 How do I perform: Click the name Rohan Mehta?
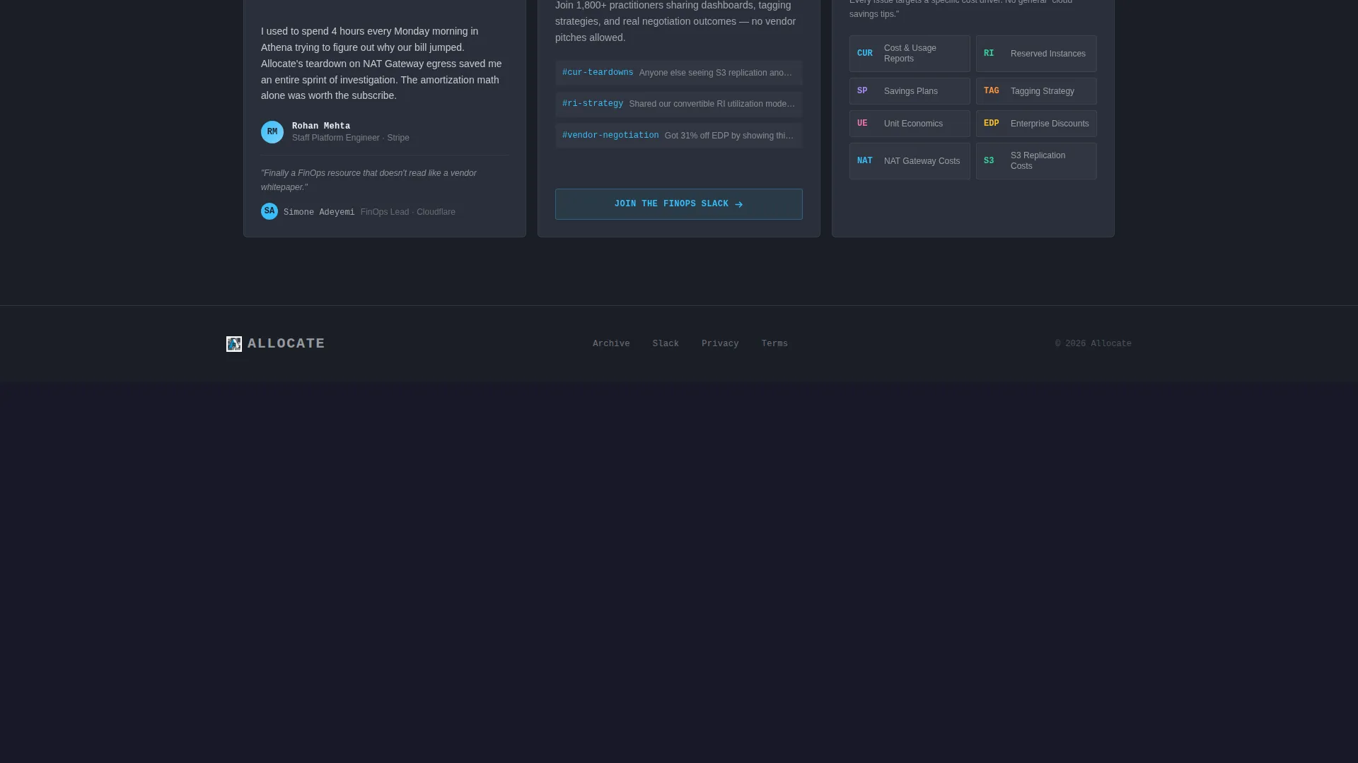click(321, 126)
